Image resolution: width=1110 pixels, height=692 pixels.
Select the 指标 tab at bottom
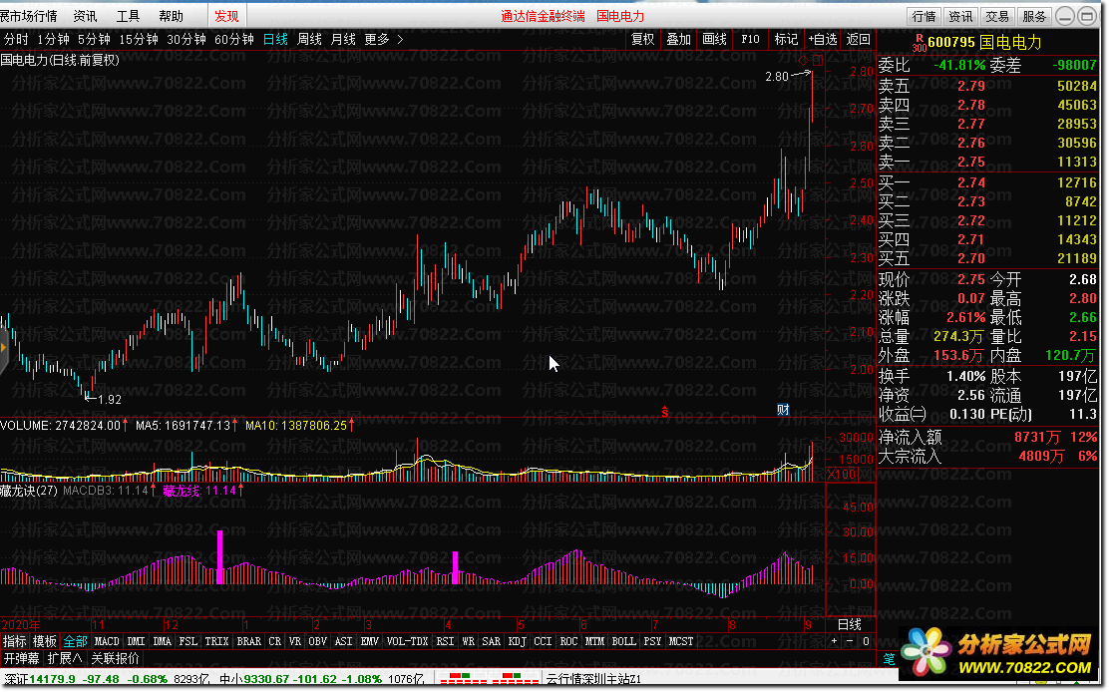tap(14, 642)
